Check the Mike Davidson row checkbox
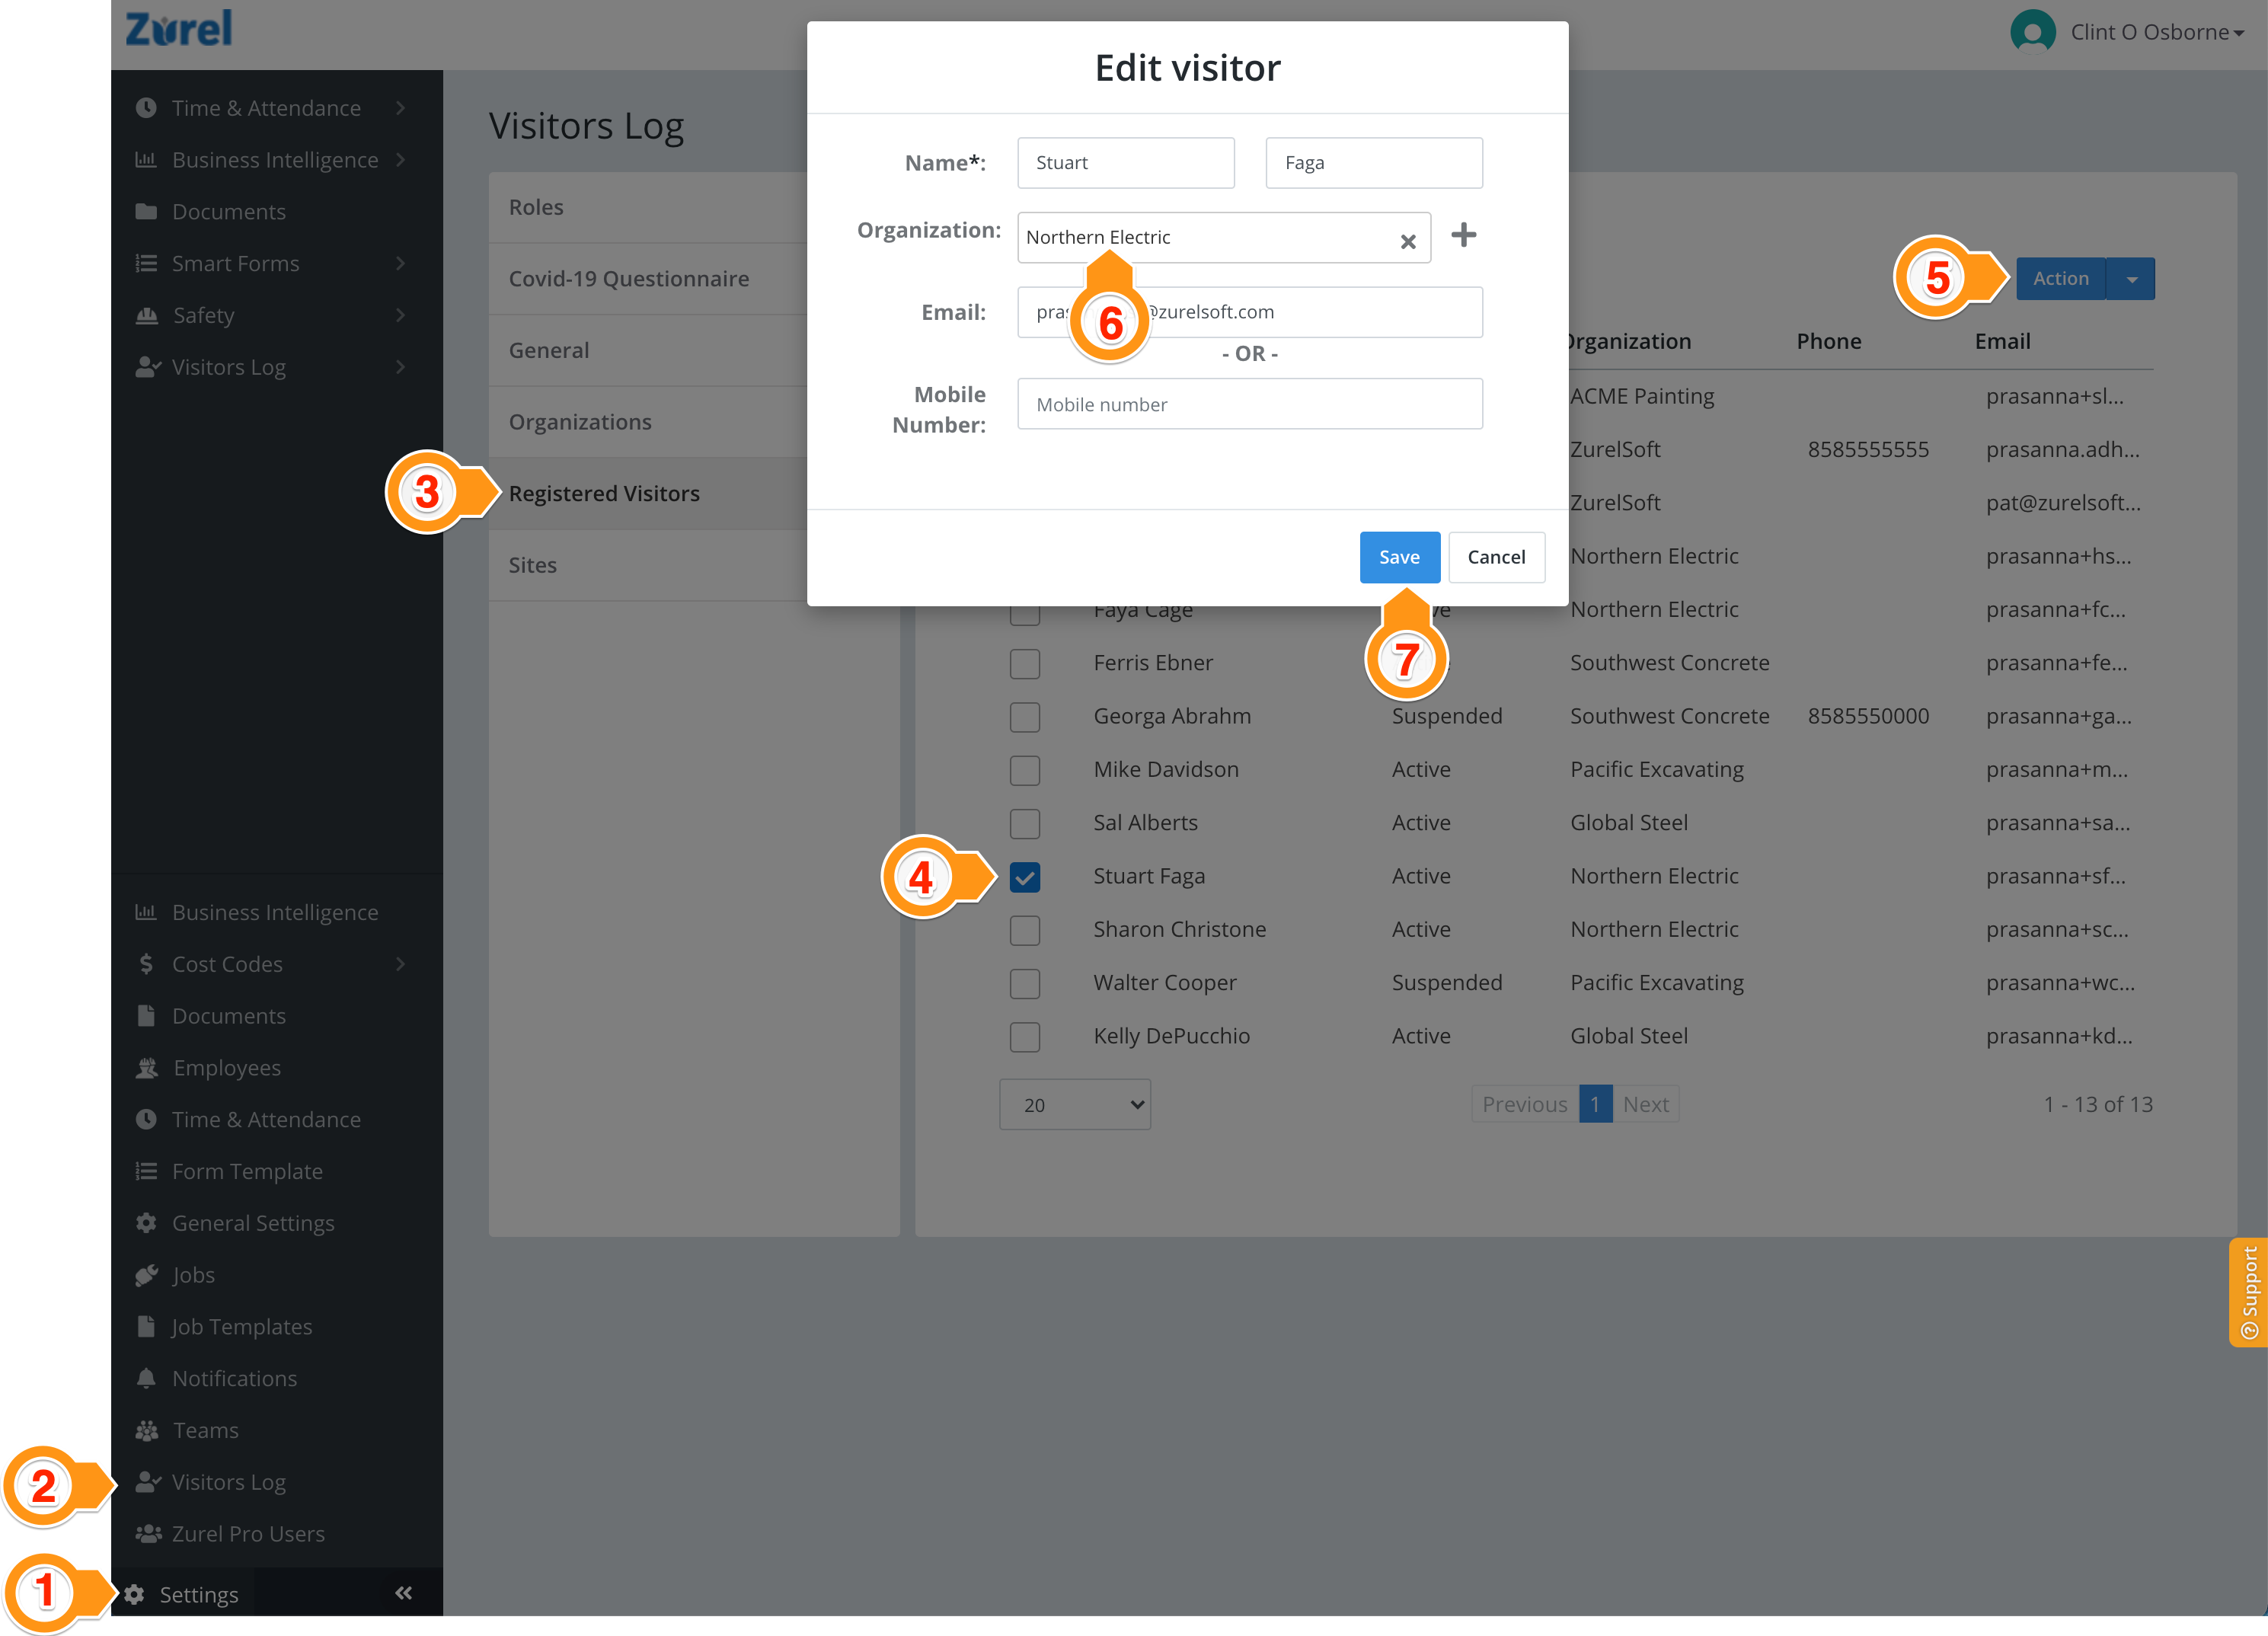 pos(1025,770)
